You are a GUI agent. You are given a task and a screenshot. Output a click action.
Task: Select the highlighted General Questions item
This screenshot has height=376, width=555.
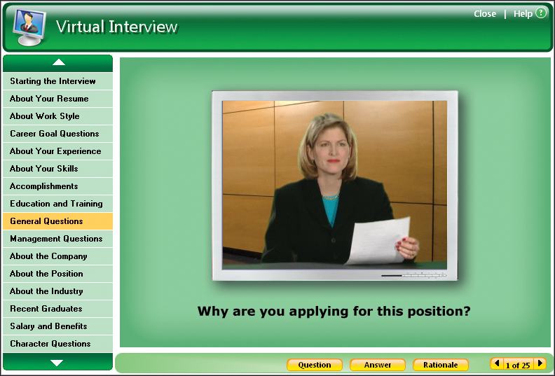(57, 221)
